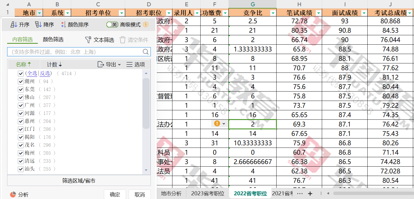Click the descending sort (降序) icon
The width and height of the screenshot is (414, 199).
point(38,25)
